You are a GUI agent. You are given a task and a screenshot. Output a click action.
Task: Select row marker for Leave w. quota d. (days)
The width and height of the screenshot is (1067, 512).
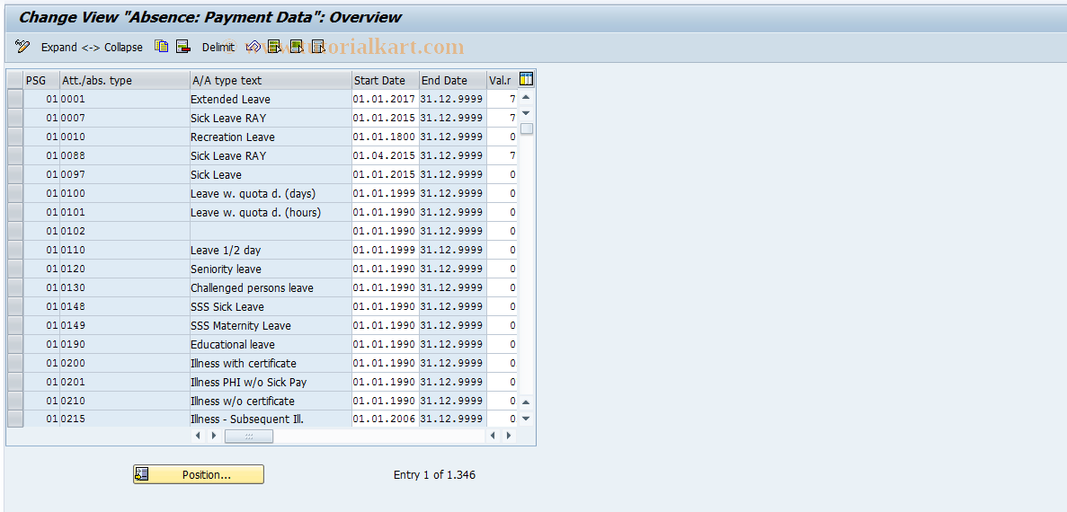pyautogui.click(x=15, y=193)
